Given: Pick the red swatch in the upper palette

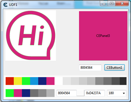Looking at the screenshot, I should (10, 81).
